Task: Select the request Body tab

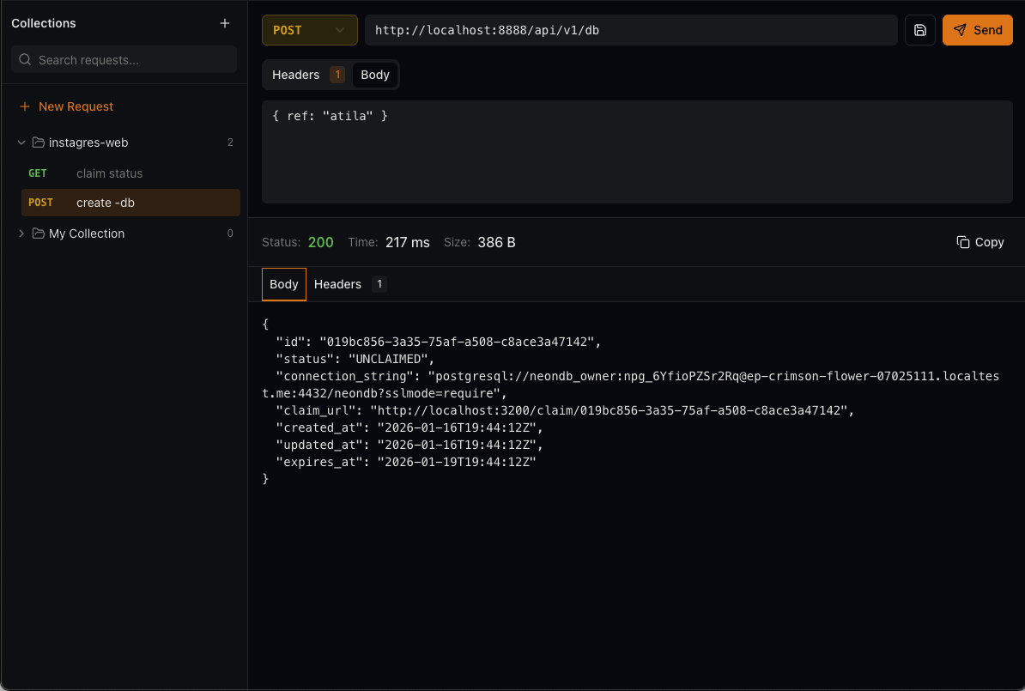Action: pos(375,75)
